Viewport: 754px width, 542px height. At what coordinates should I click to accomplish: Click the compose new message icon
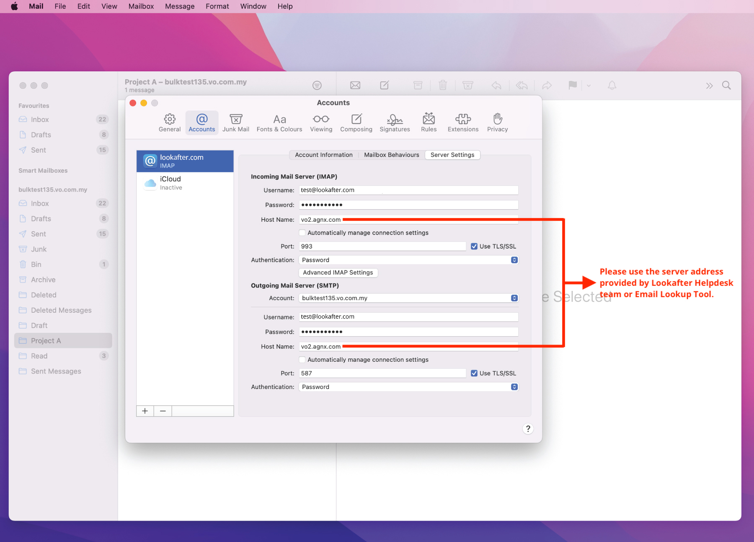[x=384, y=86]
